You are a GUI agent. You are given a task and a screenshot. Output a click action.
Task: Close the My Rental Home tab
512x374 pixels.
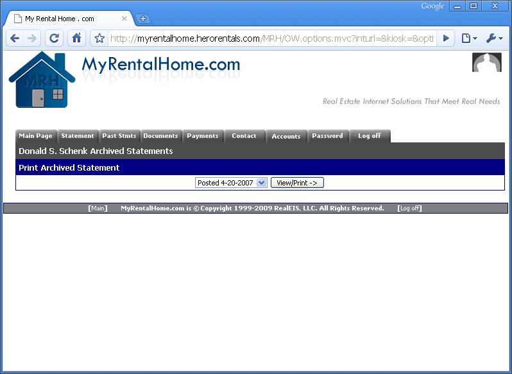(x=124, y=19)
